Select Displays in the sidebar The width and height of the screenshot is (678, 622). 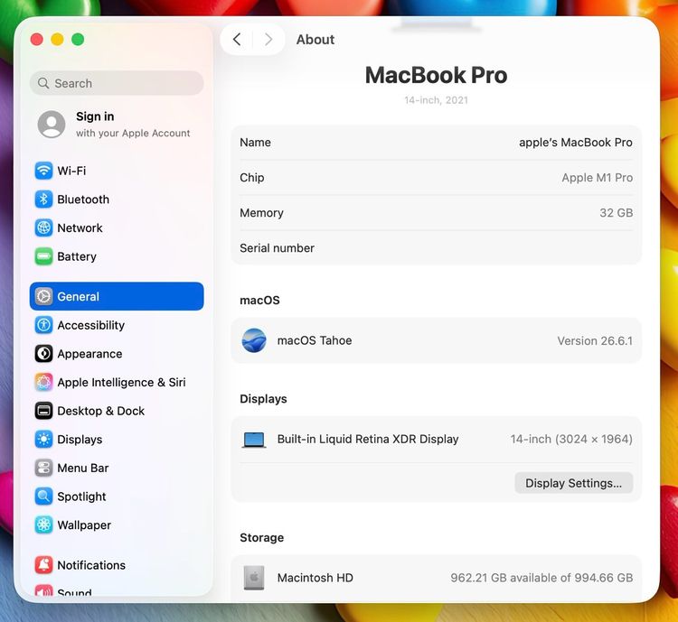(117, 440)
